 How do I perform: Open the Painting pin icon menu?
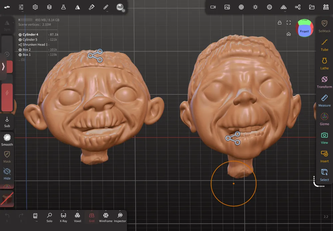(92, 7)
